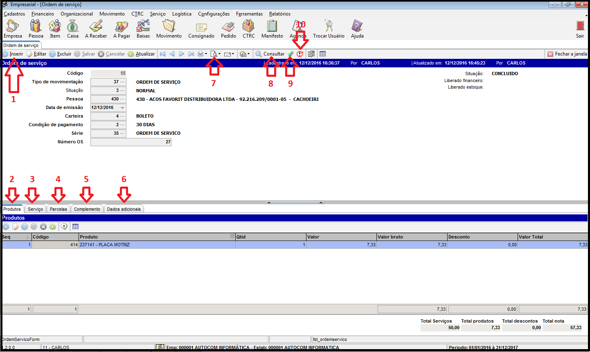590x352 pixels.
Task: Switch to the Parcelas tab
Action: click(59, 209)
